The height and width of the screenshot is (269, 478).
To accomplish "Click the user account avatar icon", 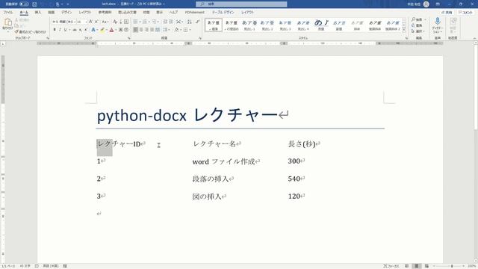I will point(426,4).
